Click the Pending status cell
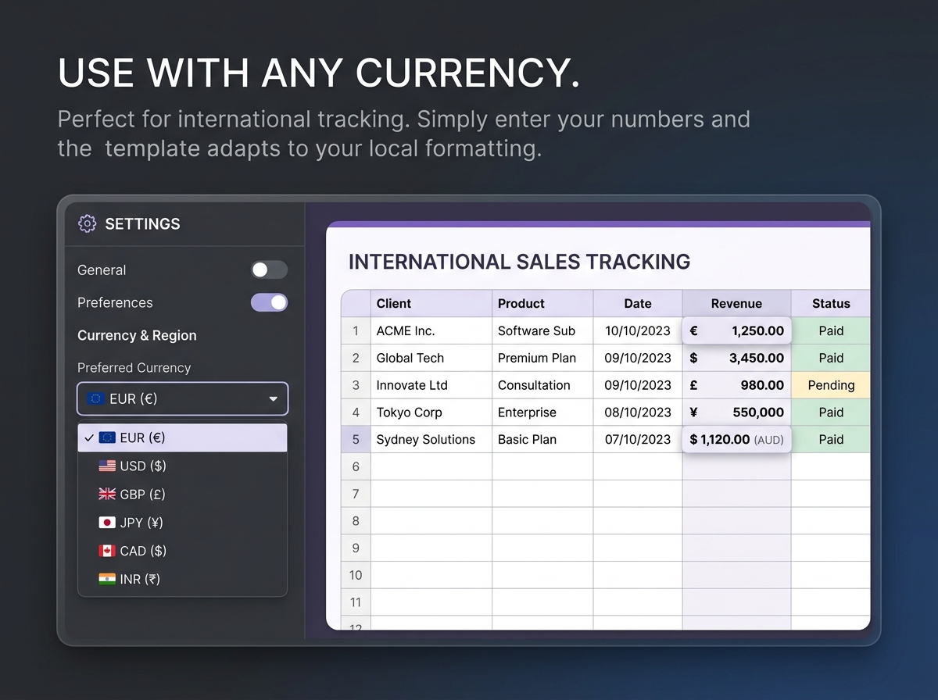 [x=830, y=385]
